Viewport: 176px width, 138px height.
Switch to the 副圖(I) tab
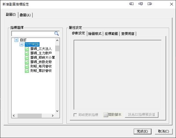pos(11,15)
